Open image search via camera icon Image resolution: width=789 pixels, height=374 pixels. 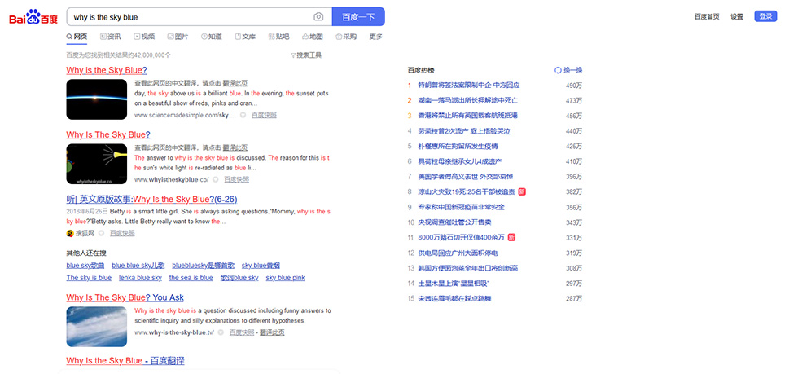pyautogui.click(x=318, y=16)
